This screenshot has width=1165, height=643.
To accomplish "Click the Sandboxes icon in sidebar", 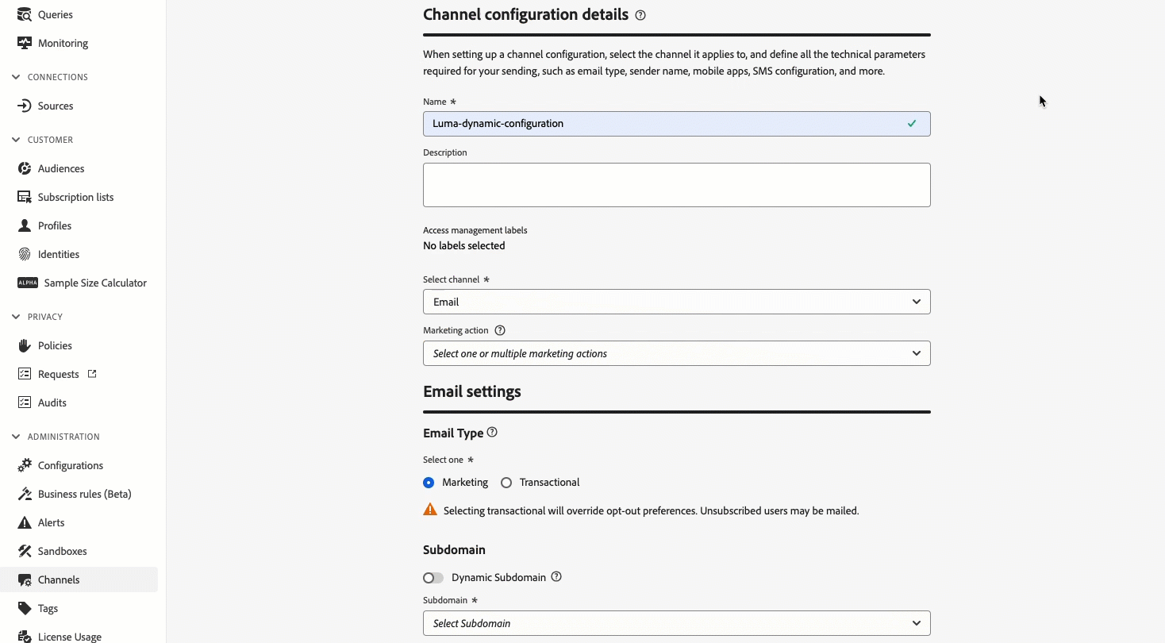I will 25,551.
